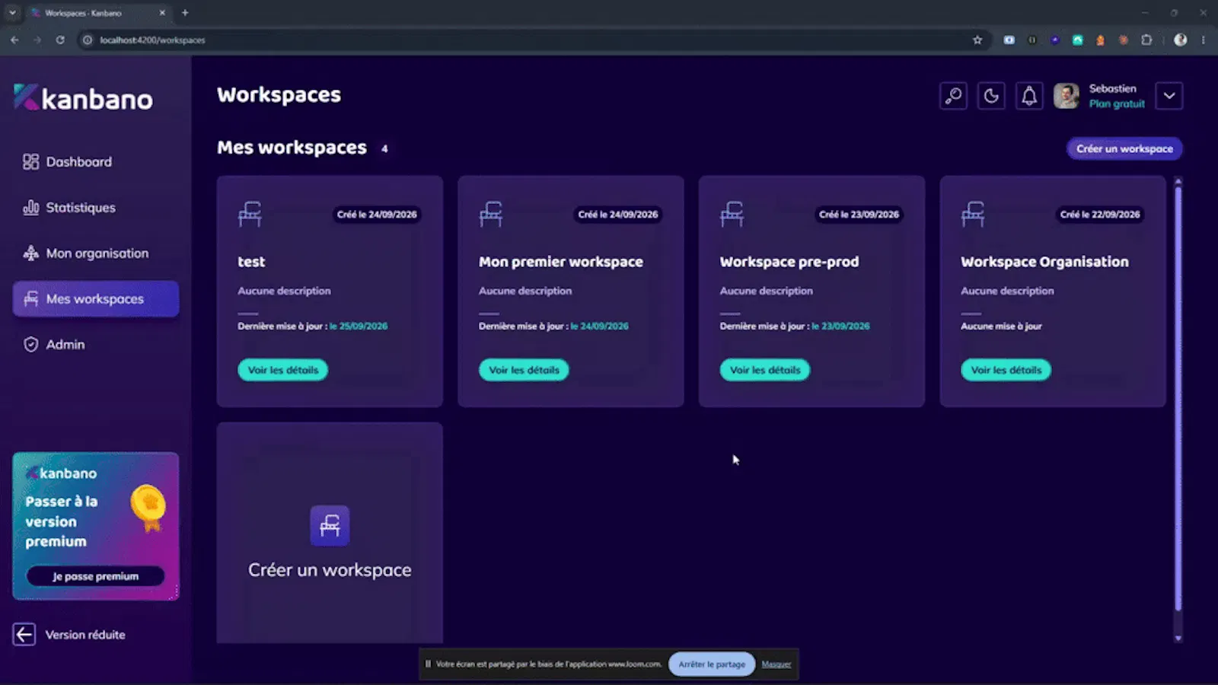
Task: Click the site info icon in address bar
Action: (x=88, y=40)
